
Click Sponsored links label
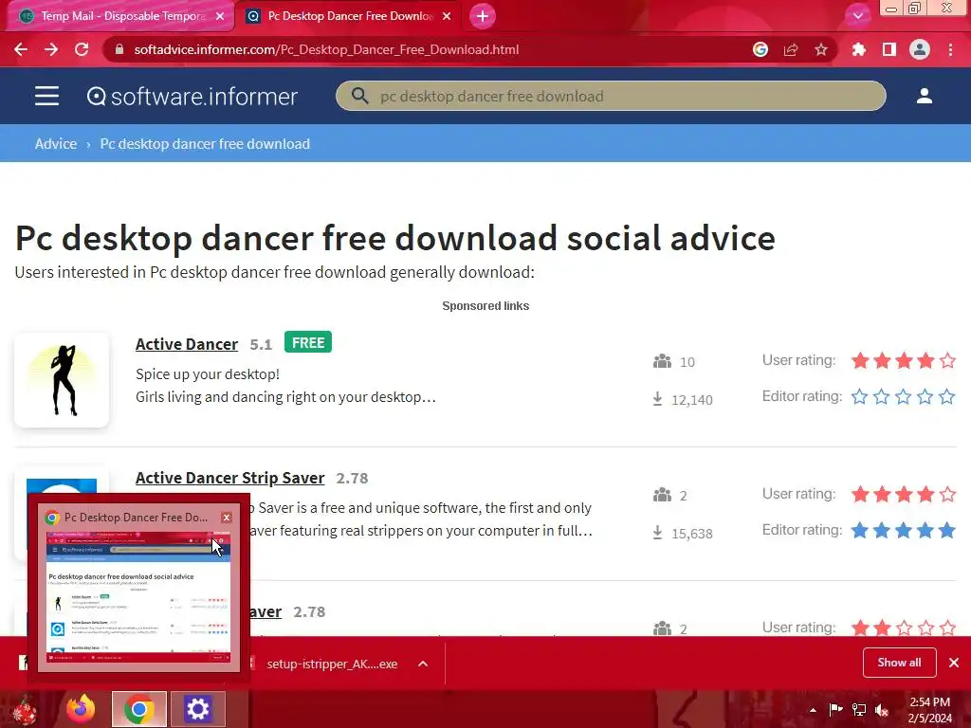click(485, 306)
